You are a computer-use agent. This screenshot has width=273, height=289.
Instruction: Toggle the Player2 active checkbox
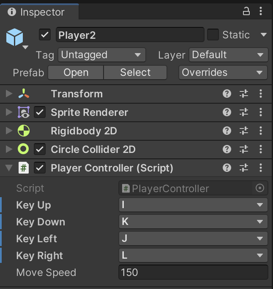point(45,35)
